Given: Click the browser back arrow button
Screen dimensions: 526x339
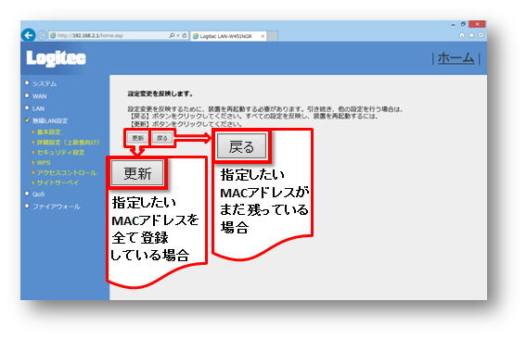Looking at the screenshot, I should [x=28, y=35].
